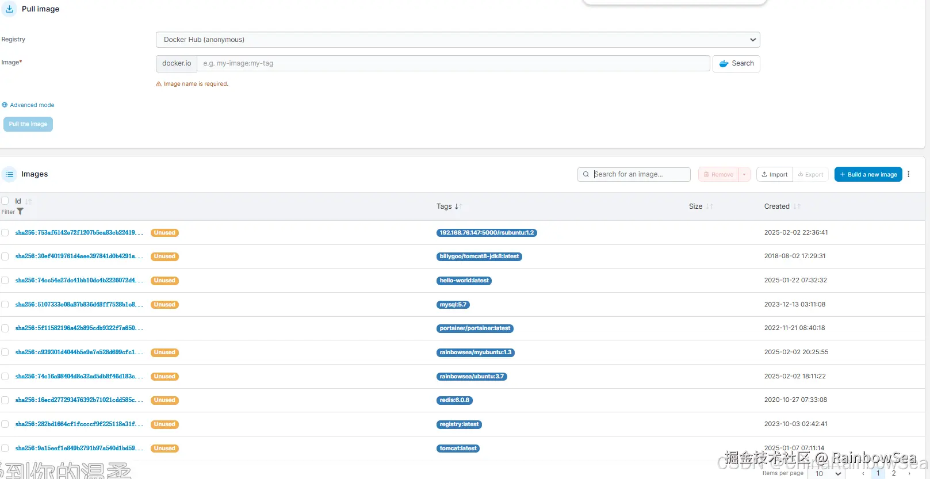
Task: Sort images by Size column
Action: [x=710, y=206]
